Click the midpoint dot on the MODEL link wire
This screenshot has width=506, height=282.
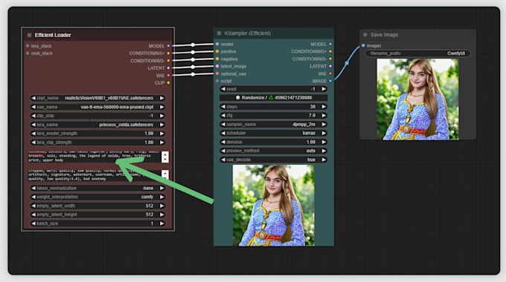193,45
